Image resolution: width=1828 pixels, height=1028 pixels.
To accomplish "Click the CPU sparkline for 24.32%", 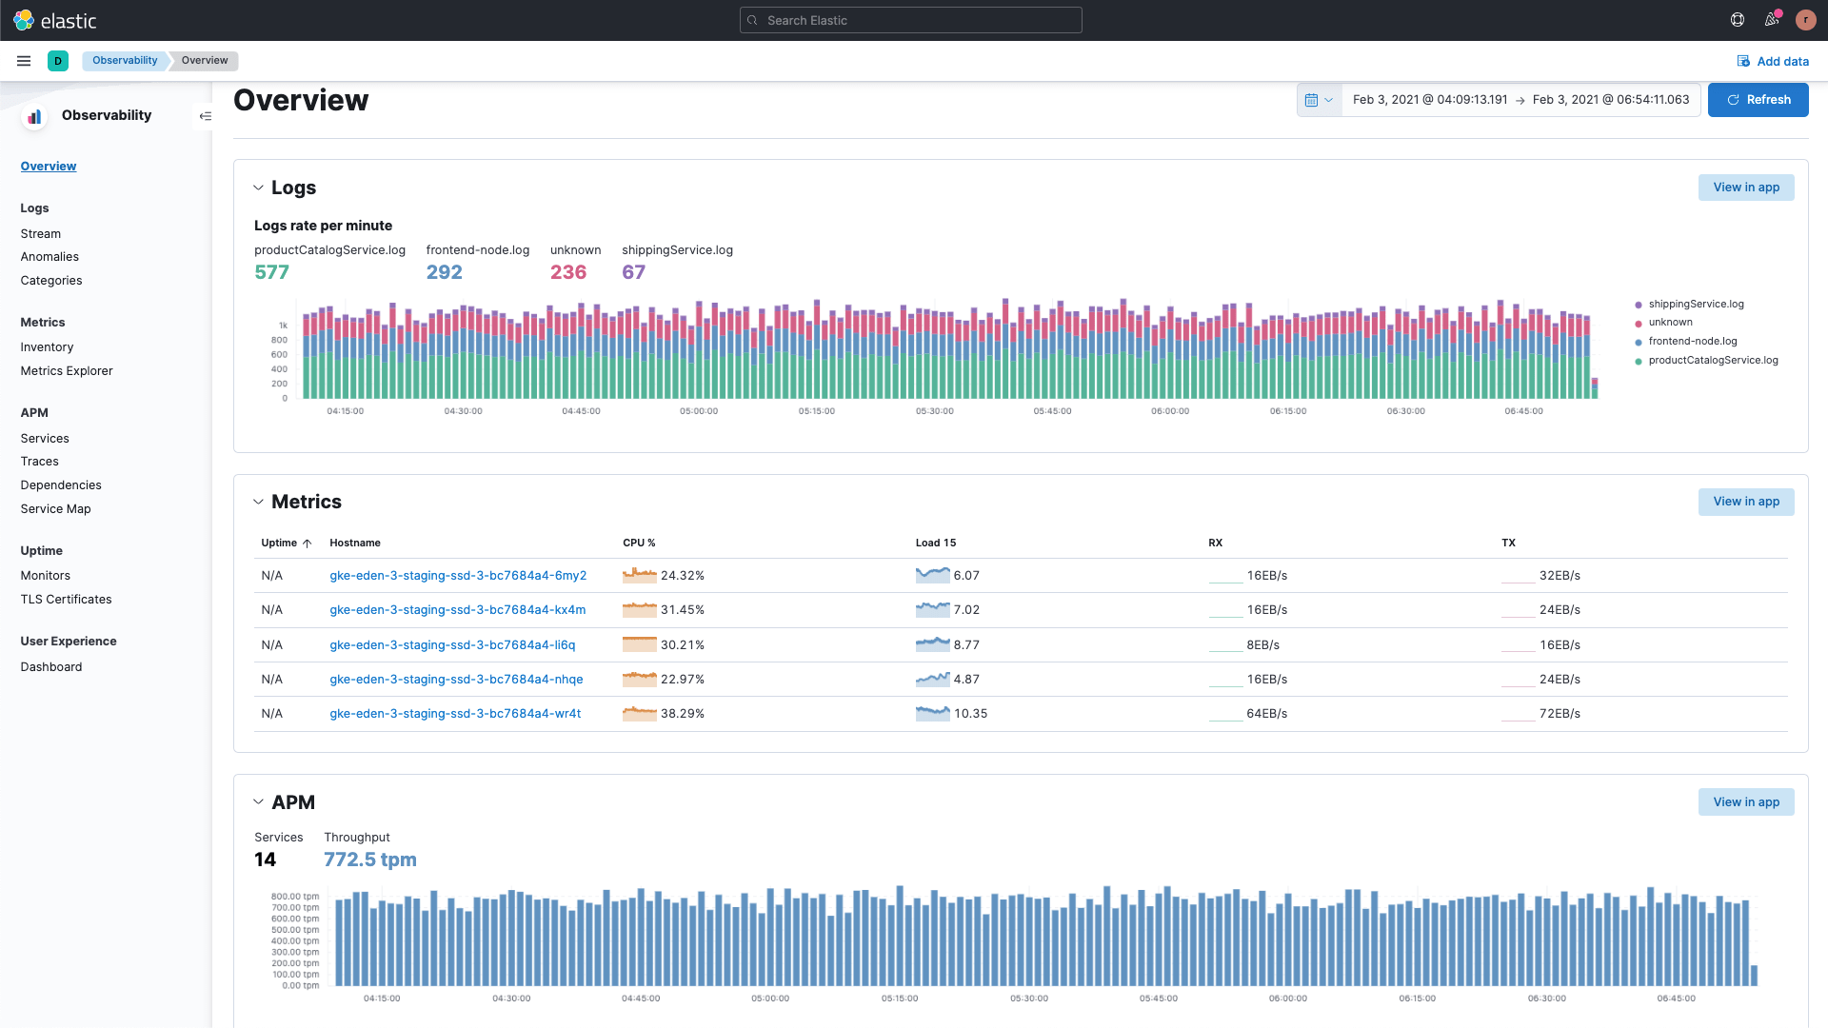I will [640, 575].
